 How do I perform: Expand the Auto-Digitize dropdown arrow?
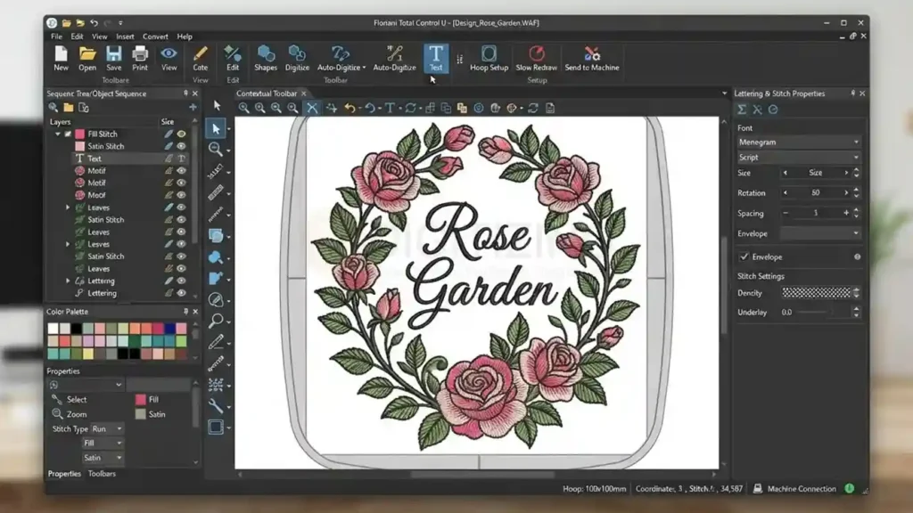(x=365, y=68)
